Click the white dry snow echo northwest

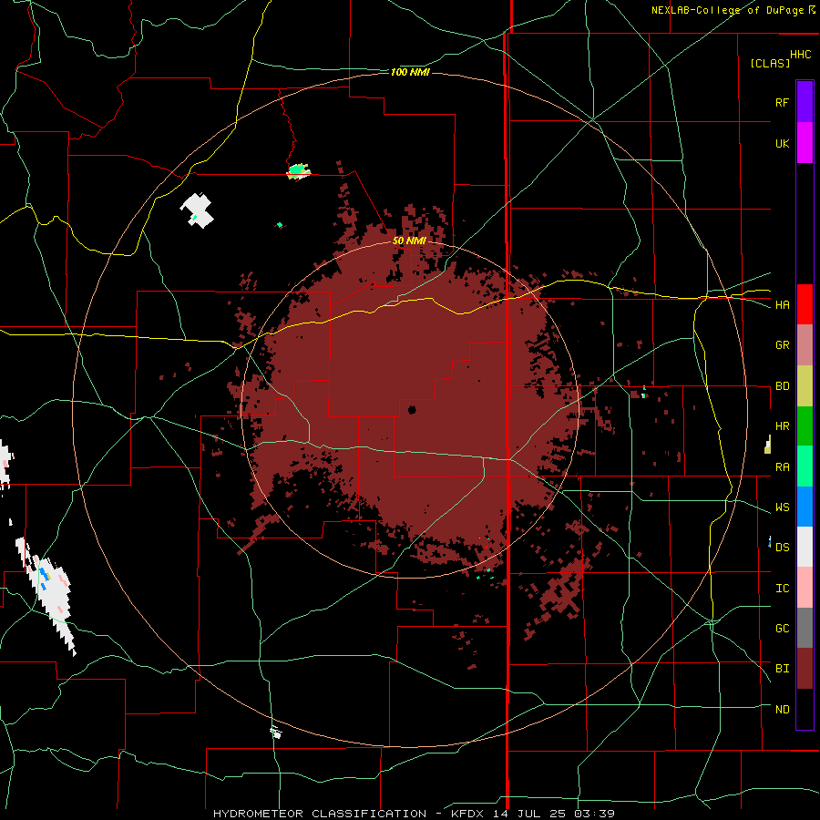tap(197, 210)
